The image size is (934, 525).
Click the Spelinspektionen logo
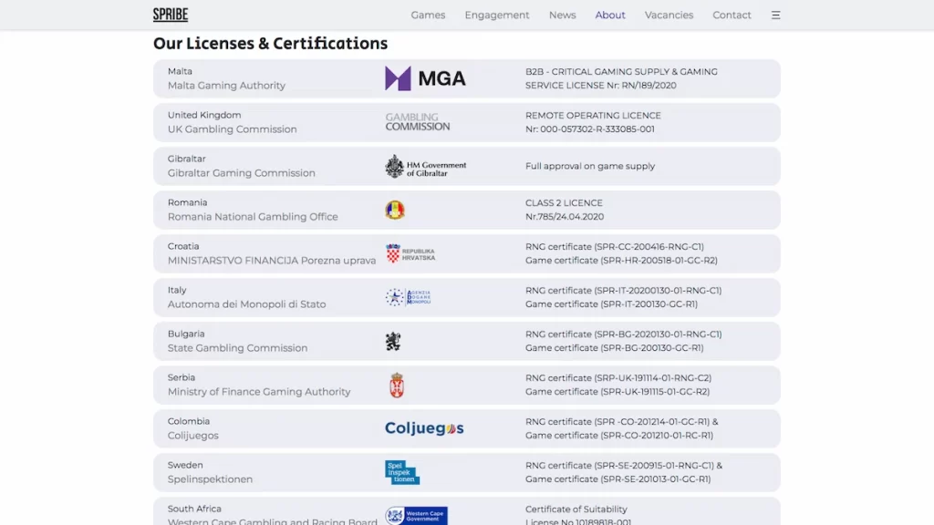(x=402, y=473)
